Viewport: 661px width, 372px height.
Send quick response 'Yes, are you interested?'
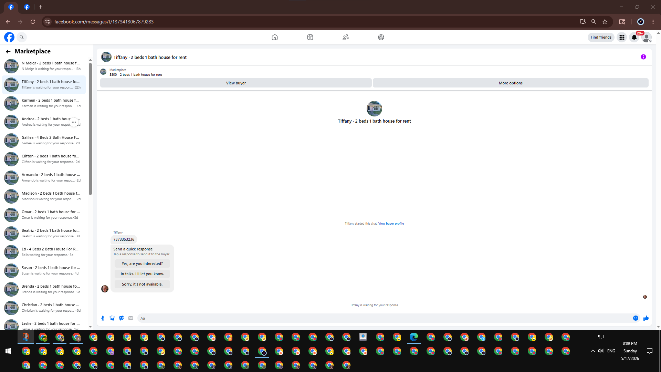pyautogui.click(x=142, y=263)
